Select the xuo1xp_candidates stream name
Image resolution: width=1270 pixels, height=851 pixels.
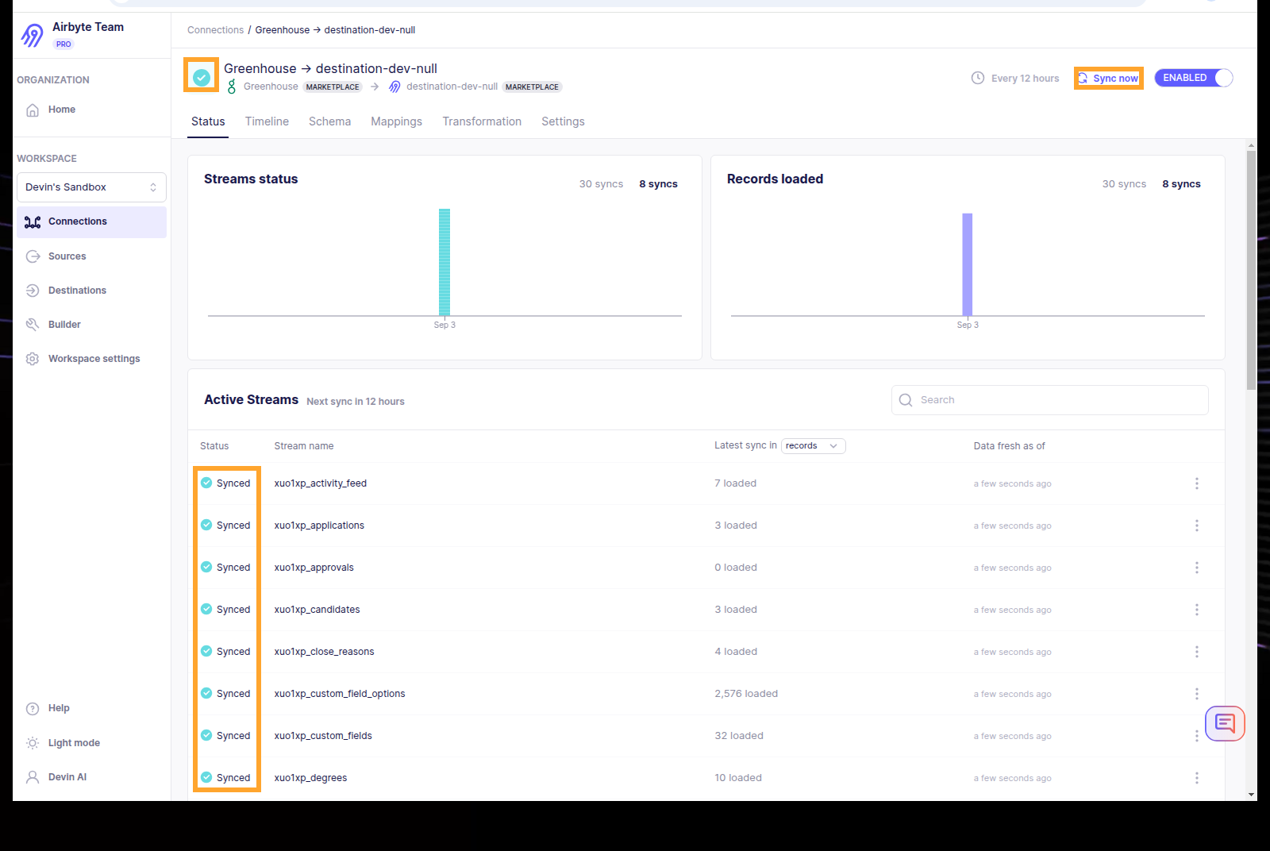pos(317,610)
